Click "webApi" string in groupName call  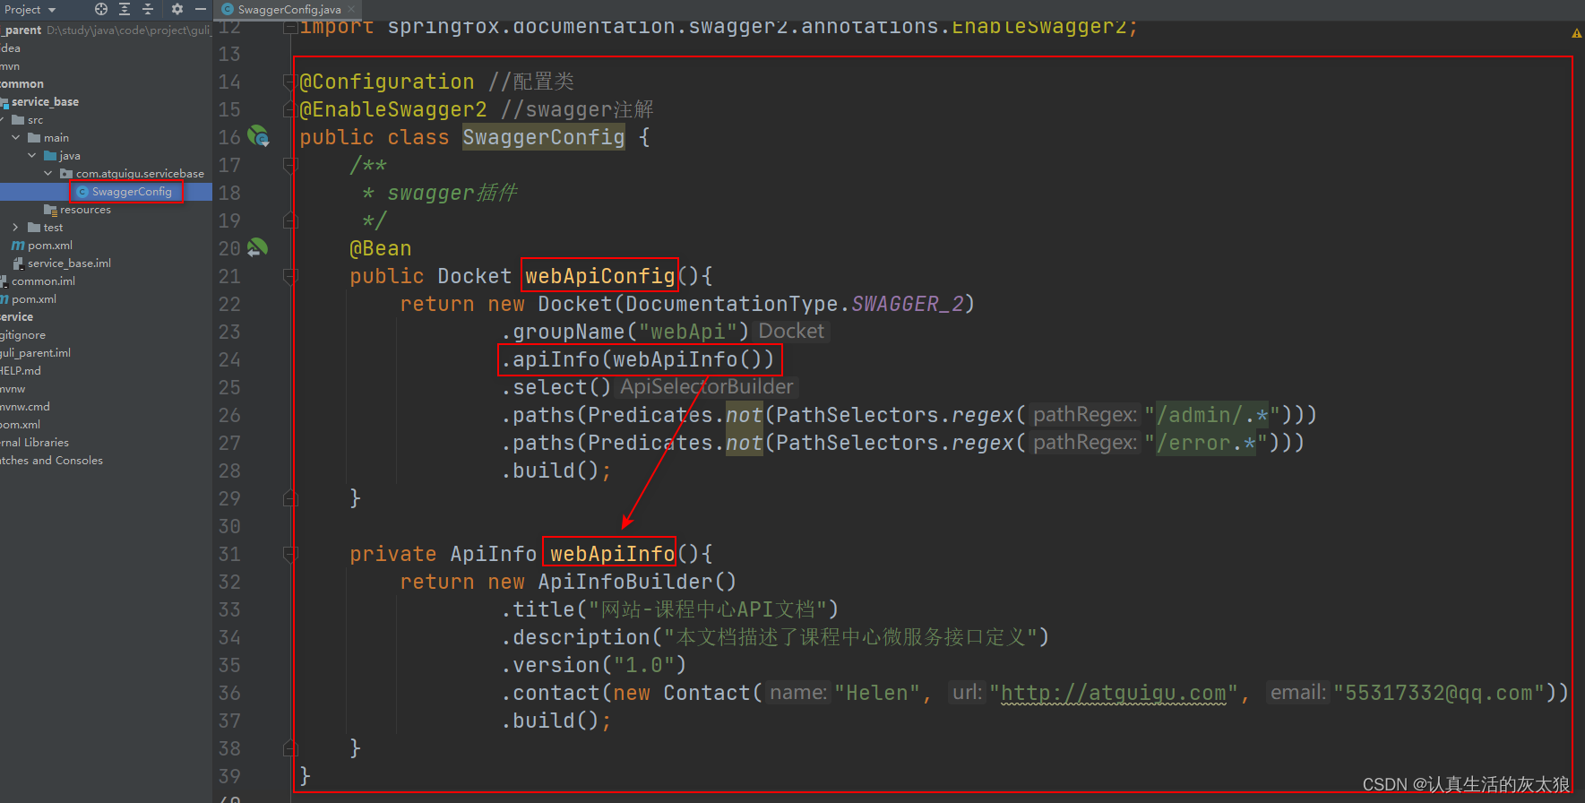pyautogui.click(x=687, y=332)
